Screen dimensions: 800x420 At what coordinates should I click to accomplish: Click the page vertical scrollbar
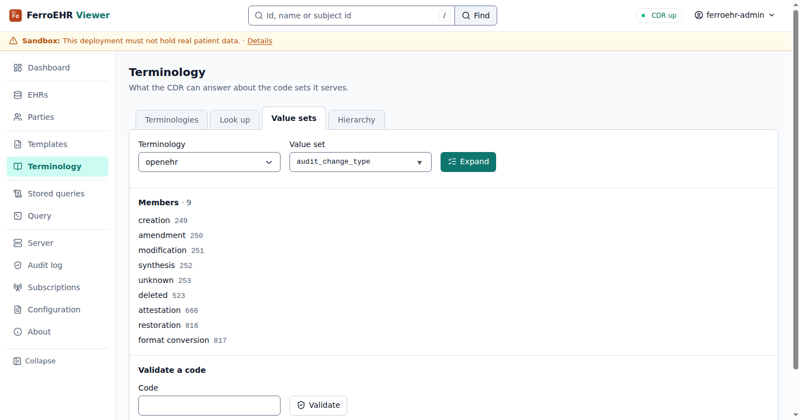point(796,189)
